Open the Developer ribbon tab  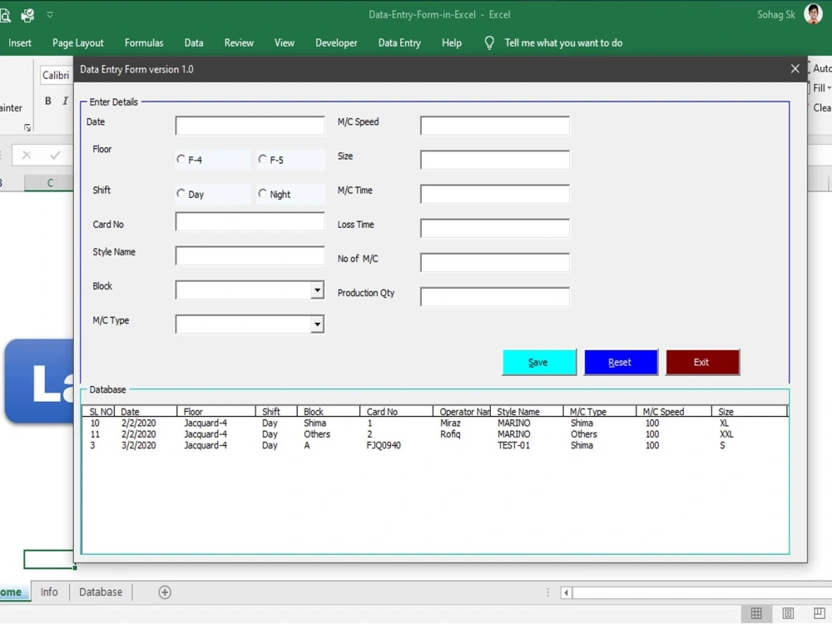click(x=336, y=43)
